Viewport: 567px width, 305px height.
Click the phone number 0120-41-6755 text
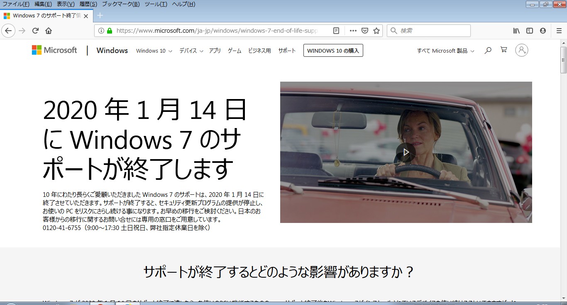point(62,228)
